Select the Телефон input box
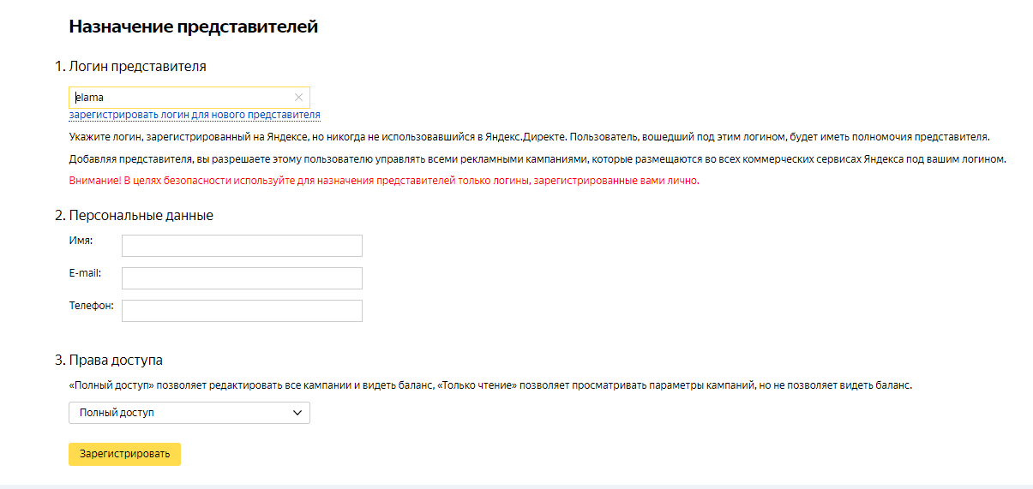This screenshot has width=1033, height=489. click(x=242, y=311)
